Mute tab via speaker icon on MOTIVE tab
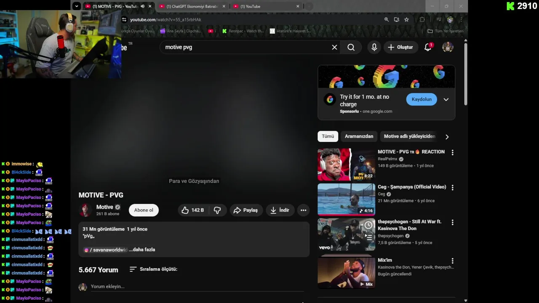 (x=142, y=6)
